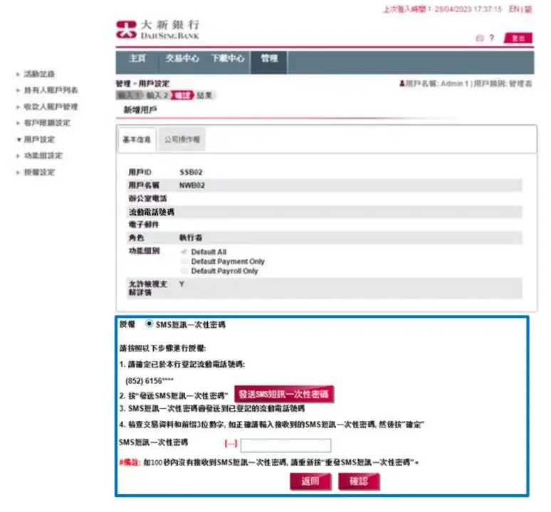Expand 持有人賬戶列表 in the sidebar
This screenshot has height=512, width=551.
click(x=51, y=90)
